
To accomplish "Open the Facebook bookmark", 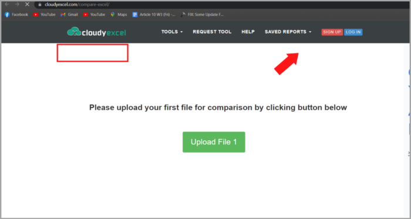I will (16, 15).
